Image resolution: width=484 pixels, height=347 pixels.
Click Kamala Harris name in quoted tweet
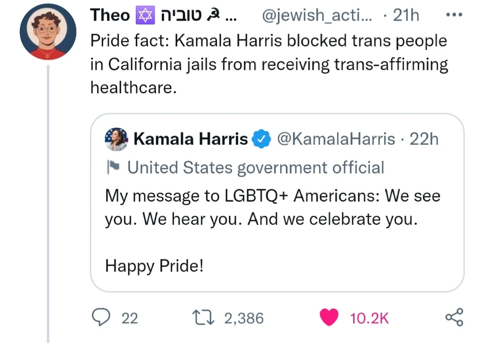click(x=190, y=140)
